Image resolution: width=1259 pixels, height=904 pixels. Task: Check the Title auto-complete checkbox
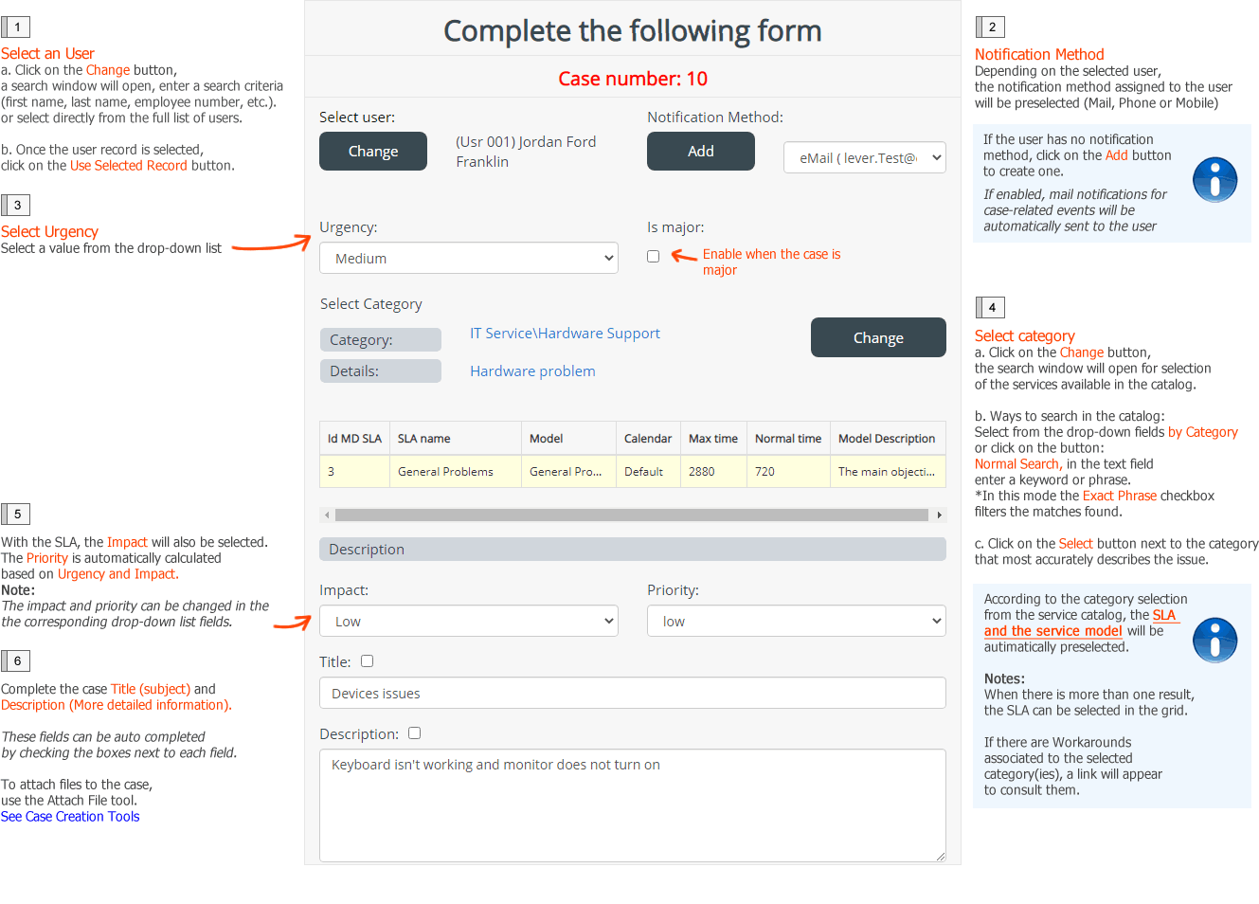click(367, 661)
